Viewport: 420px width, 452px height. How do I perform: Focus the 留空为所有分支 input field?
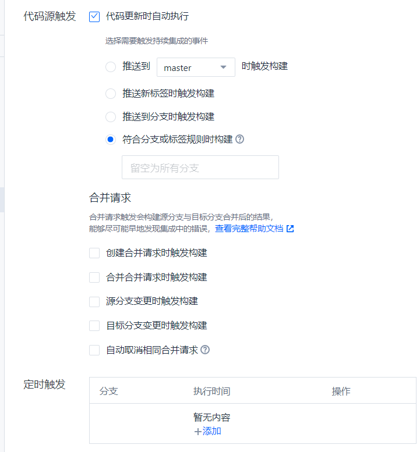[x=200, y=167]
